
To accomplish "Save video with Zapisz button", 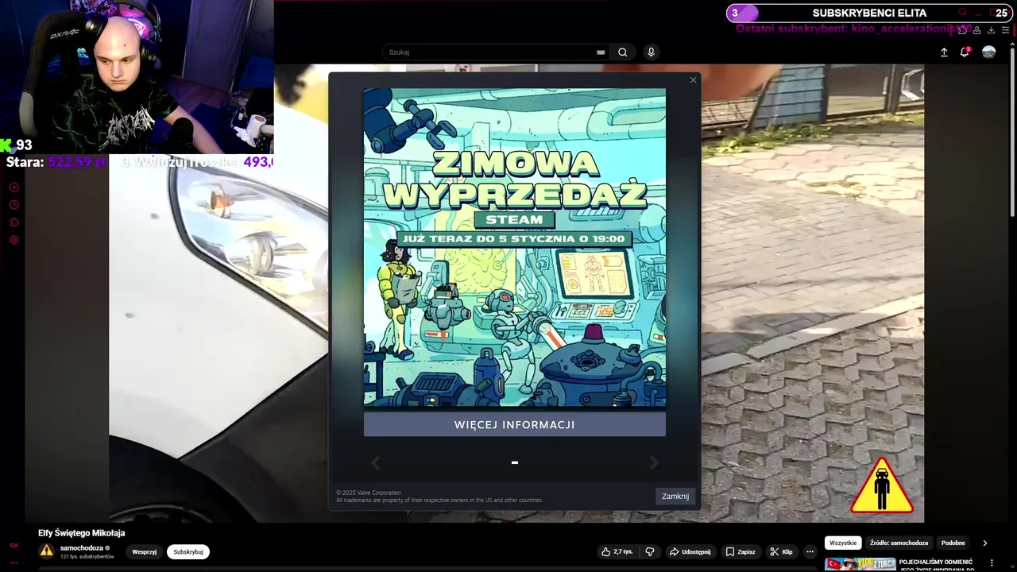I will [741, 552].
